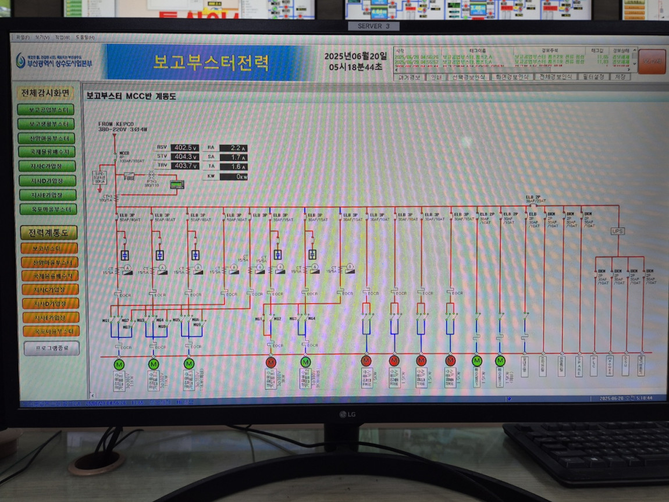Viewport: 669px width, 502px height.
Task: Click the large red button beside alarm list
Action: click(x=652, y=62)
